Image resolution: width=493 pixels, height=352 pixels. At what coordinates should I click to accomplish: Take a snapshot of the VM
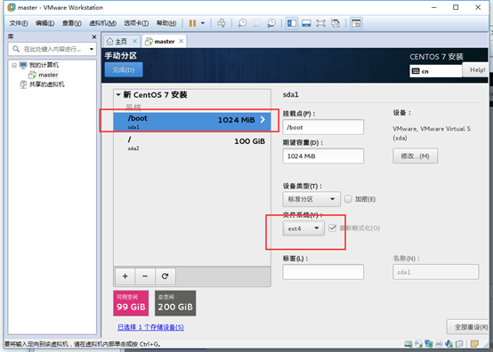(x=242, y=23)
